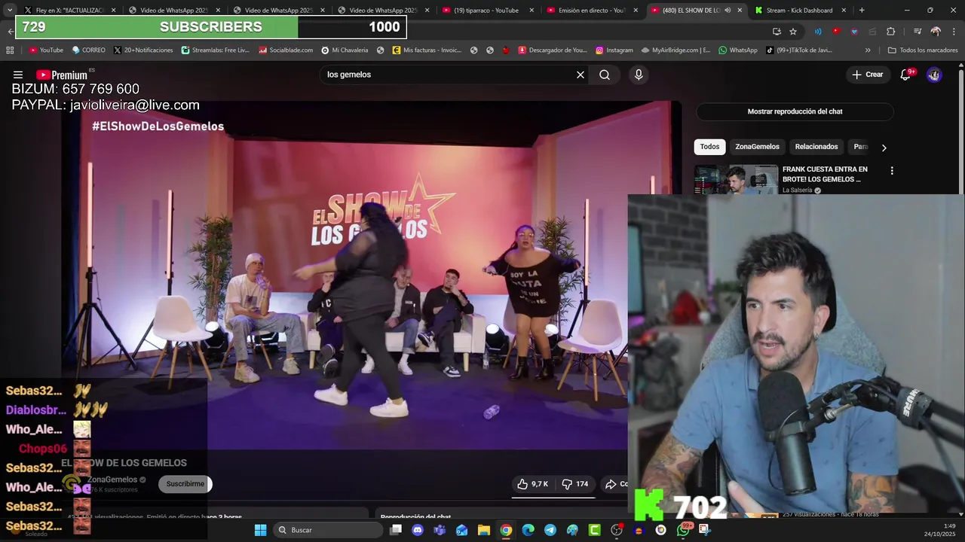Open YouTube notifications bell
965x542 pixels.
pyautogui.click(x=905, y=75)
